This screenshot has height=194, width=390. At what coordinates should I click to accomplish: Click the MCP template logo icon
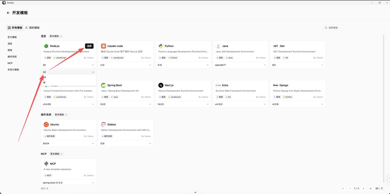[x=46, y=164]
